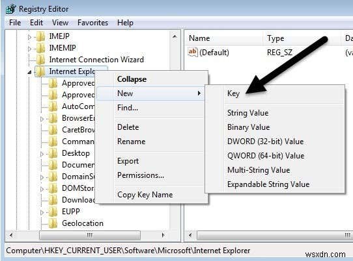The height and width of the screenshot is (261, 353).
Task: Click the Documen folder icon
Action: coord(53,165)
